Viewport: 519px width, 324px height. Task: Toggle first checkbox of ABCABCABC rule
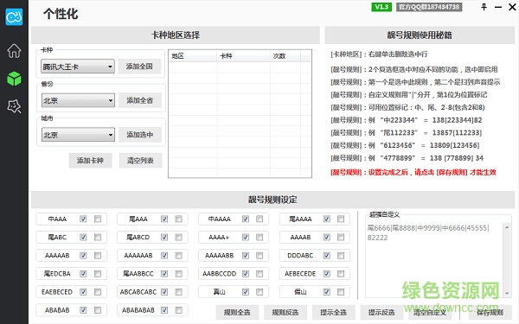click(x=164, y=292)
